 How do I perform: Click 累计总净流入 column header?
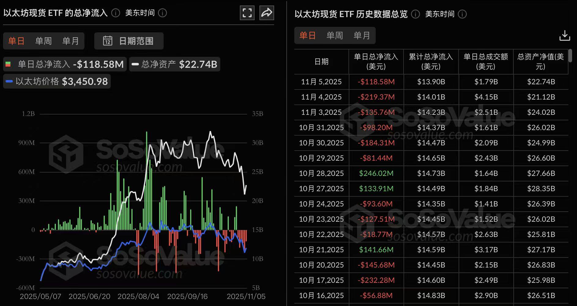click(431, 61)
